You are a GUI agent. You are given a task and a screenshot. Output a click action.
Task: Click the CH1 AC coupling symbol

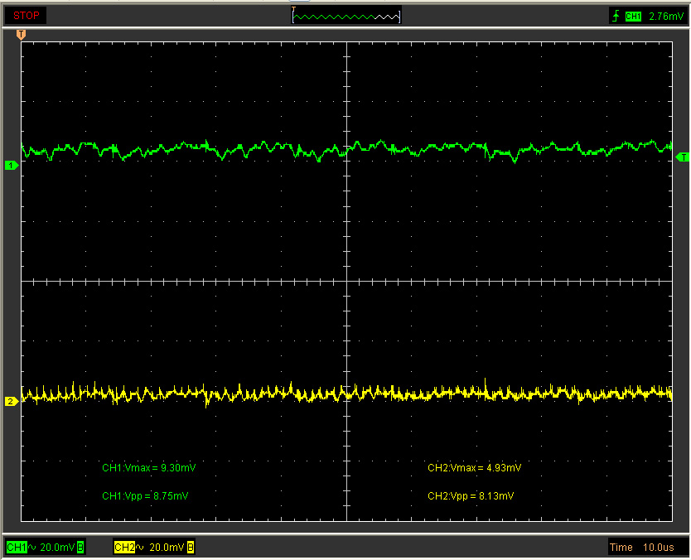[x=32, y=548]
